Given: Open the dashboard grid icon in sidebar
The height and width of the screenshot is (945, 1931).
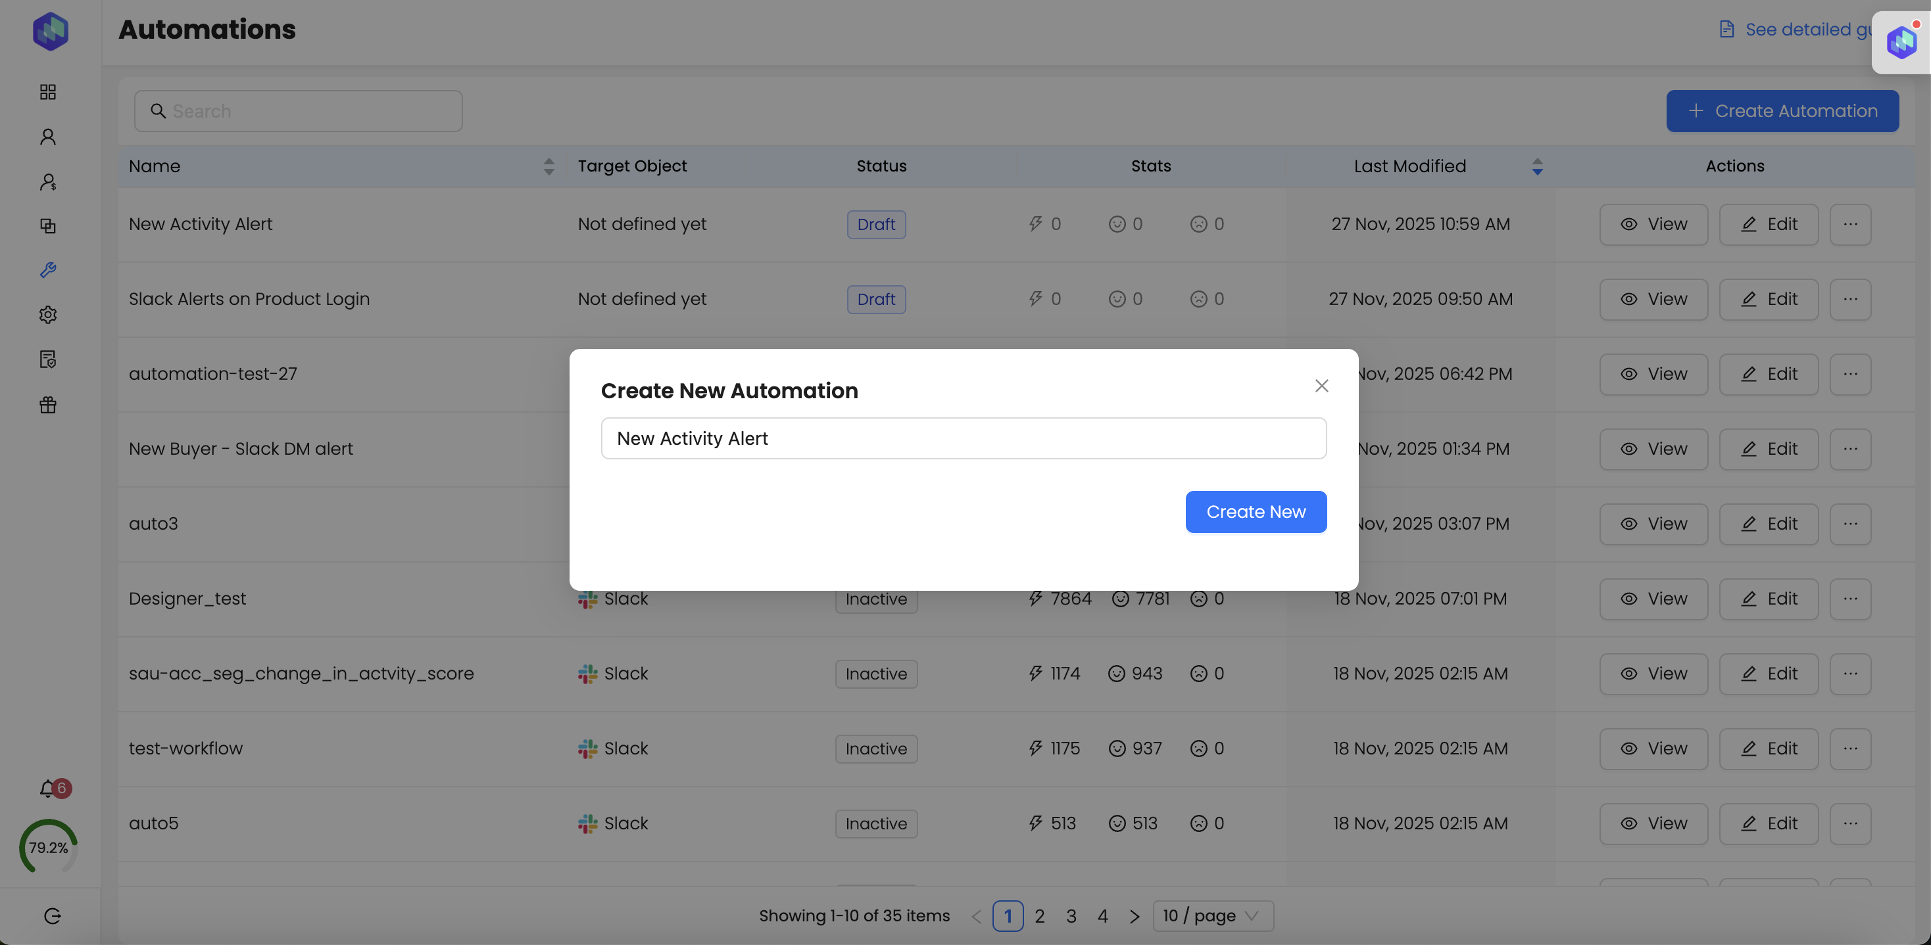Looking at the screenshot, I should (x=48, y=92).
